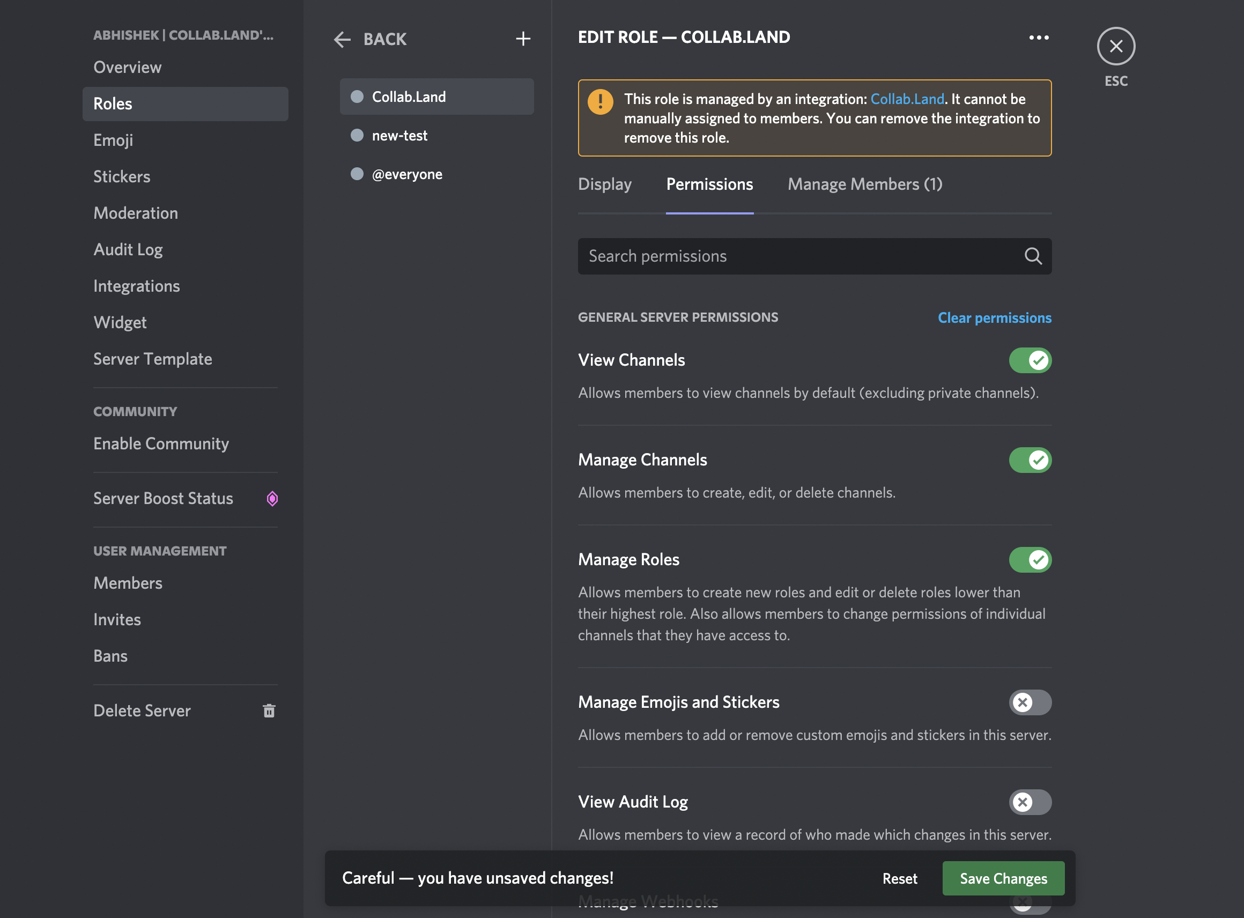This screenshot has width=1244, height=918.
Task: Click Save Changes to apply edits
Action: pyautogui.click(x=1003, y=878)
